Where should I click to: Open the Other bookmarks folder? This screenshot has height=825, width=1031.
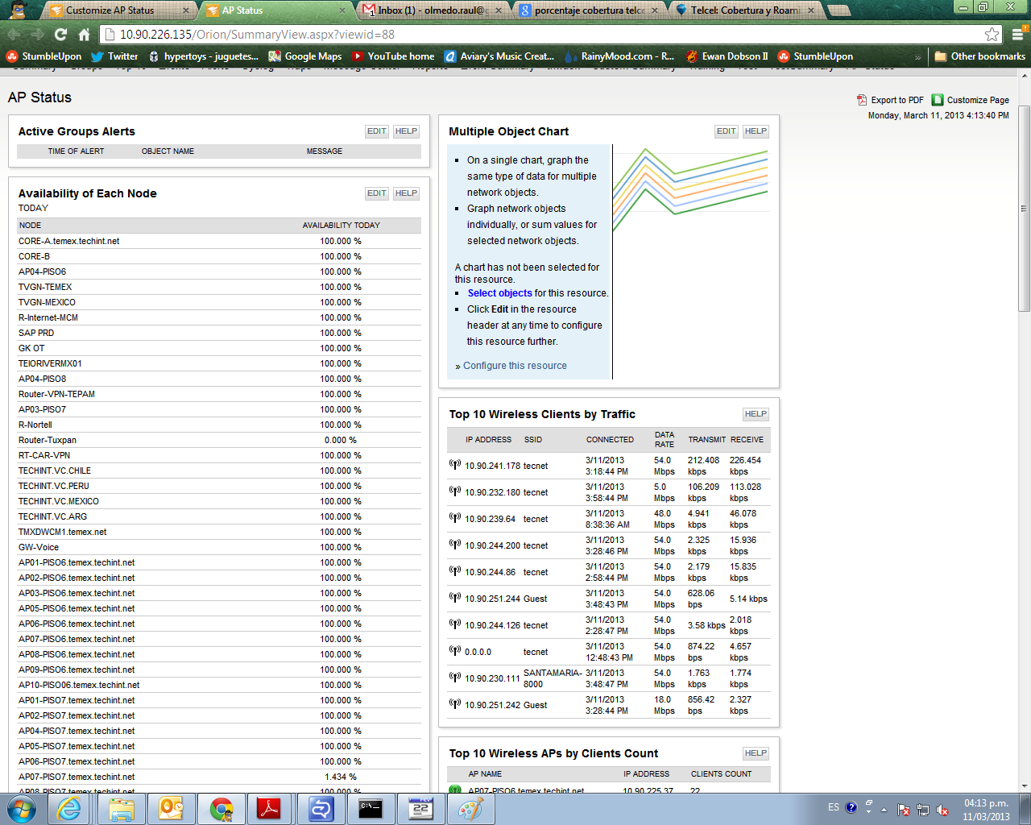coord(979,56)
